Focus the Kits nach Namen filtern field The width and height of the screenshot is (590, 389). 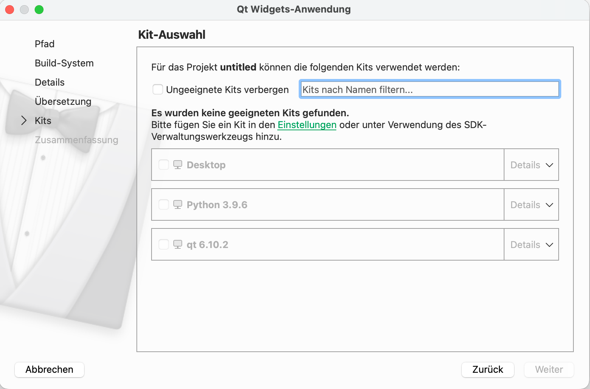click(430, 89)
